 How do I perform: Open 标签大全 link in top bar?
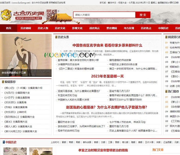[122, 3]
